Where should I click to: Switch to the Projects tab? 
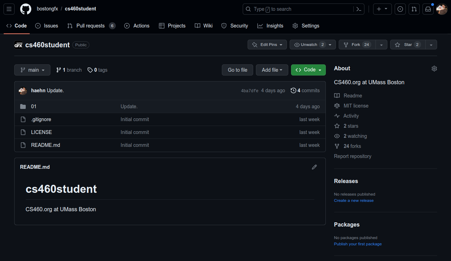(172, 26)
